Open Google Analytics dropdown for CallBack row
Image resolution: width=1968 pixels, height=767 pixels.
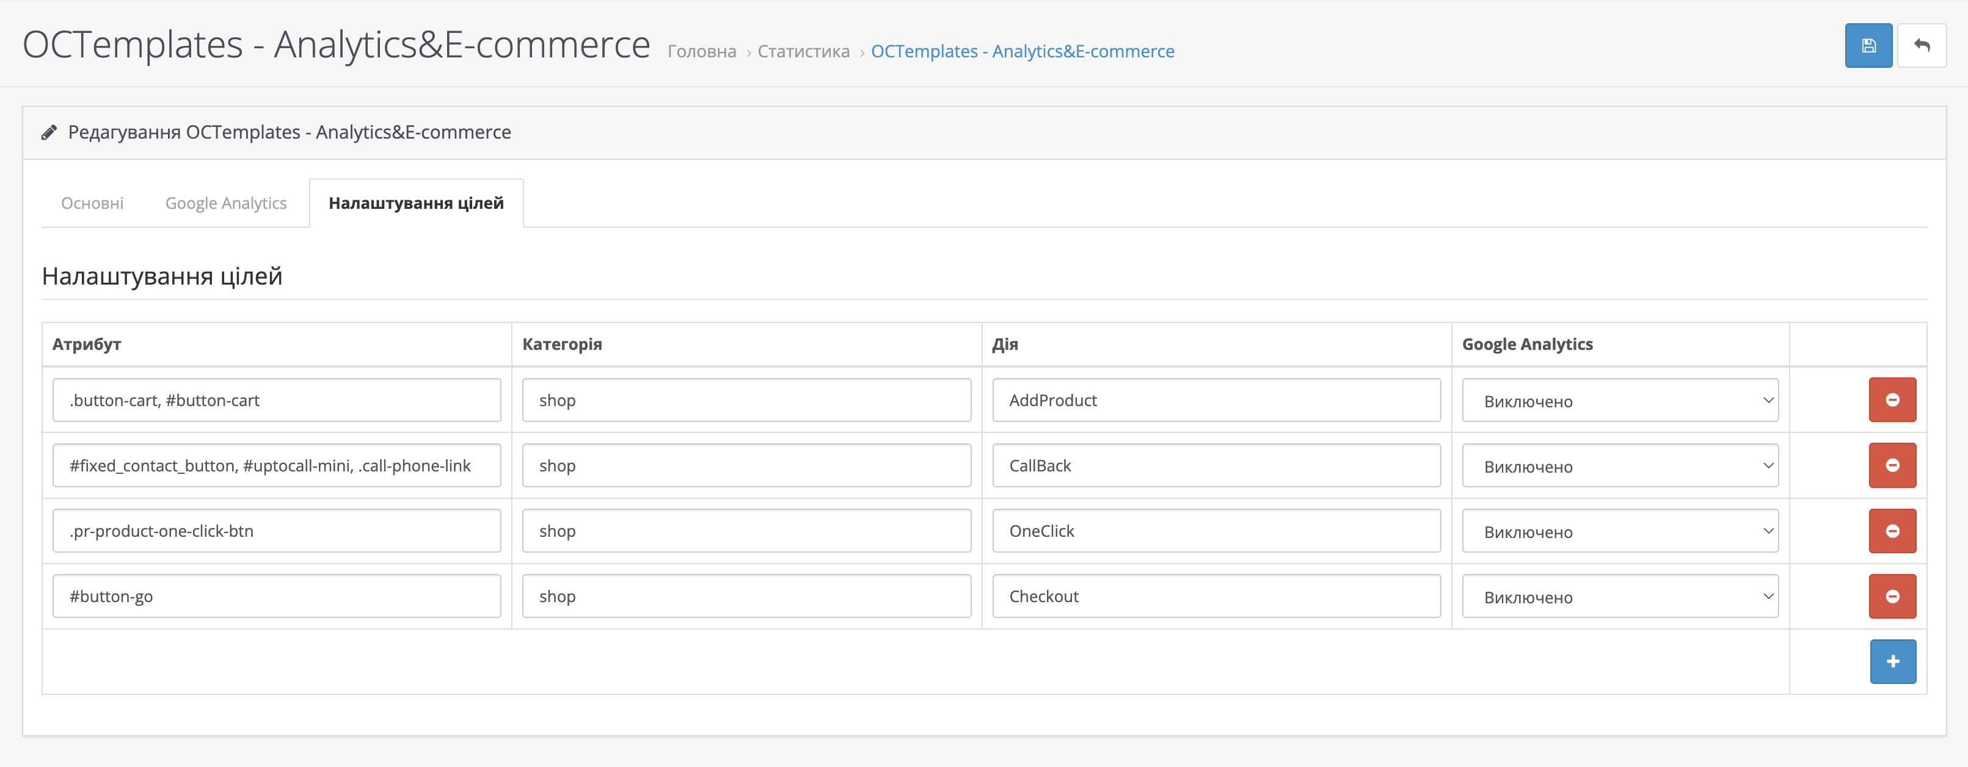pos(1620,466)
